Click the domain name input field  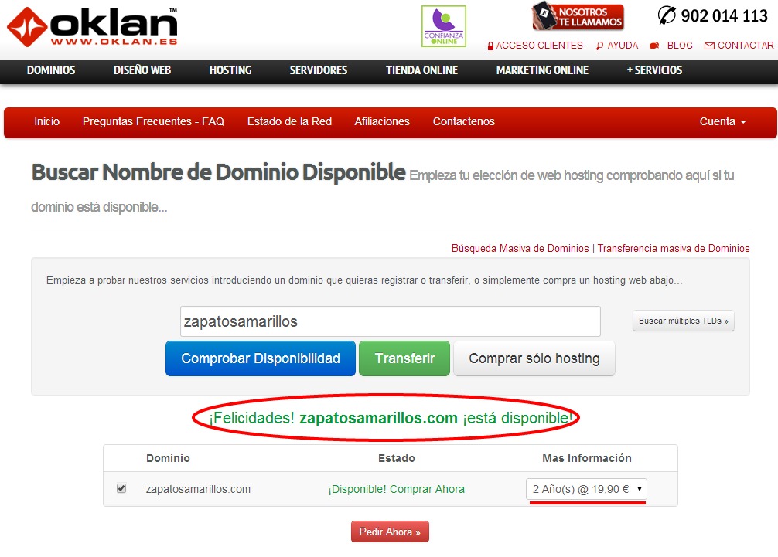(x=390, y=321)
